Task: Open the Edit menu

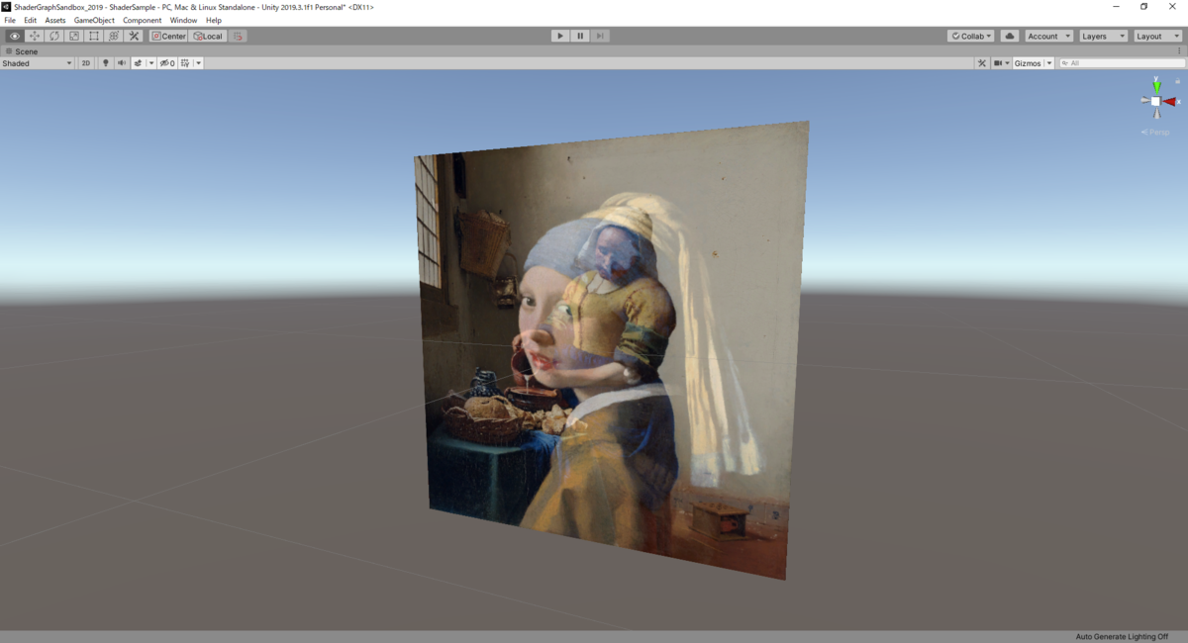Action: click(31, 20)
